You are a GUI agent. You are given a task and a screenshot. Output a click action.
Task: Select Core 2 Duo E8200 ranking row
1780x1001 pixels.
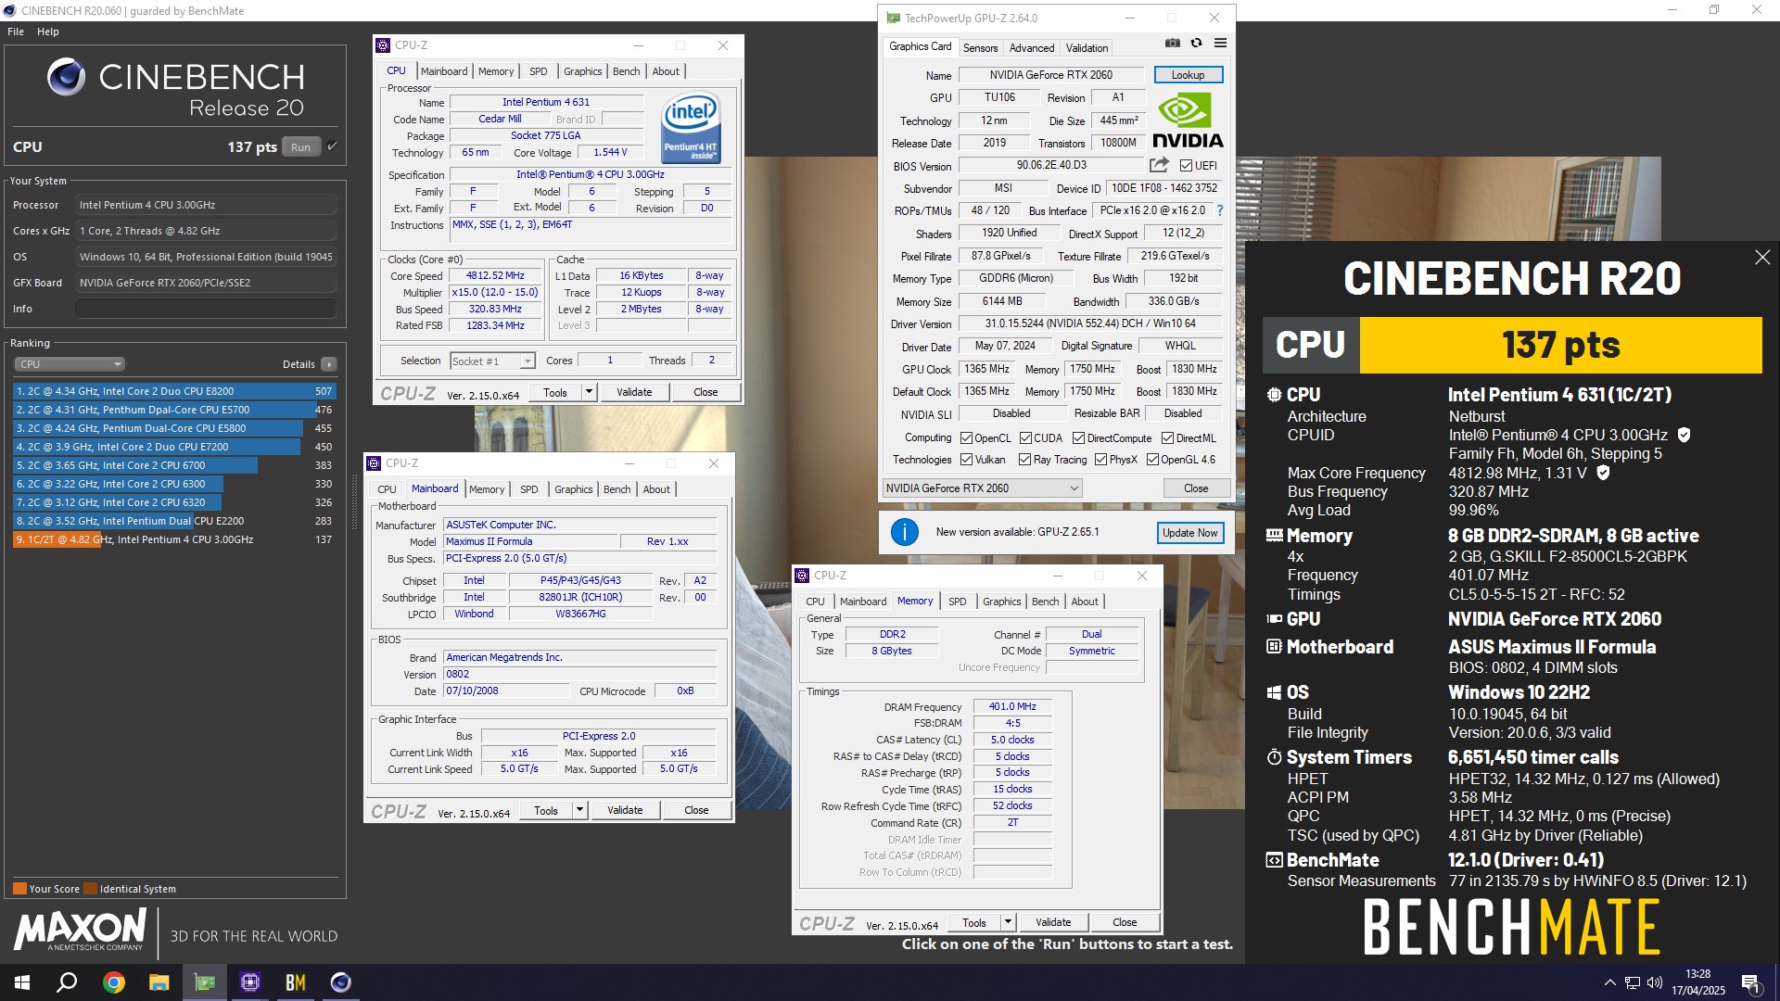(174, 391)
